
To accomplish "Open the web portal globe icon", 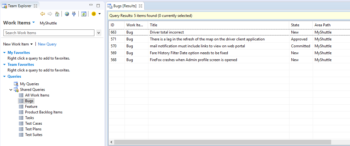I will (x=67, y=14).
